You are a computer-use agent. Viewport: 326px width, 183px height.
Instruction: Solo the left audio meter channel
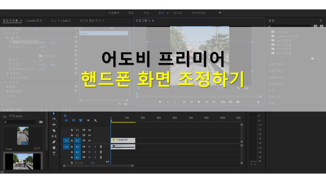tap(251, 164)
